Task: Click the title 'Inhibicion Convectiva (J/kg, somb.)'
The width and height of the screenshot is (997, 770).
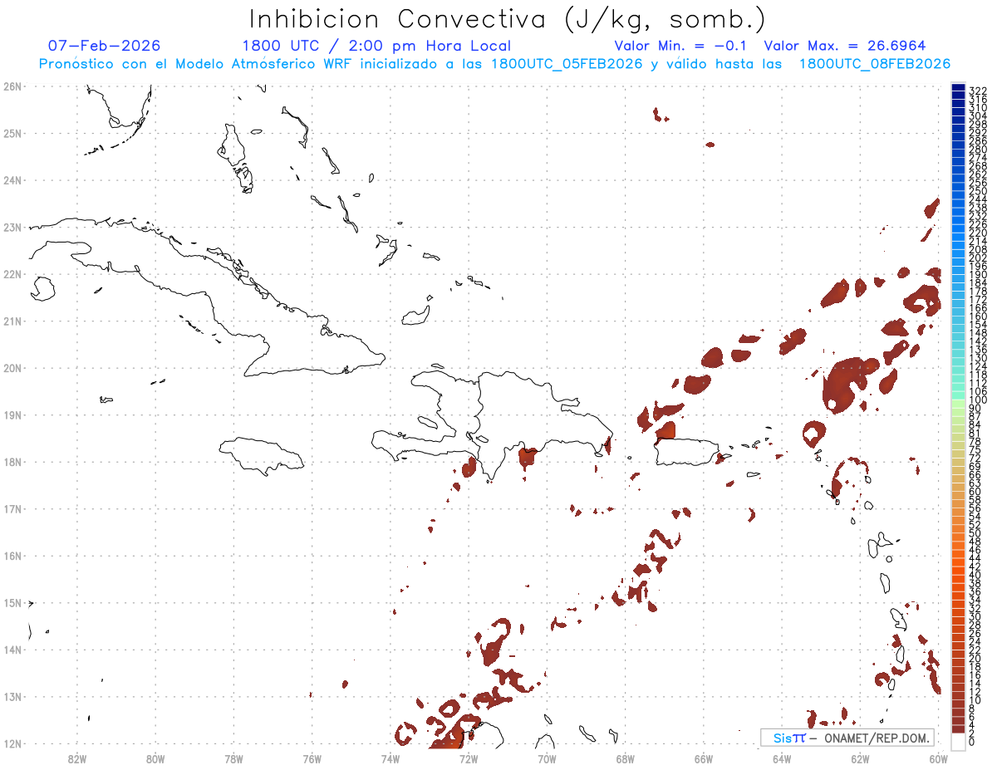Action: 508,19
